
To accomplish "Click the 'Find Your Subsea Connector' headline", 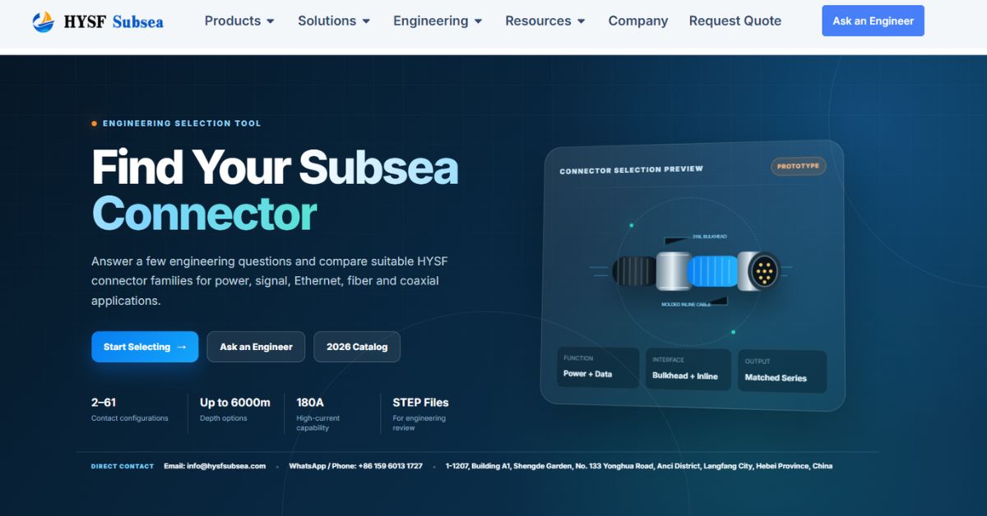I will coord(275,190).
